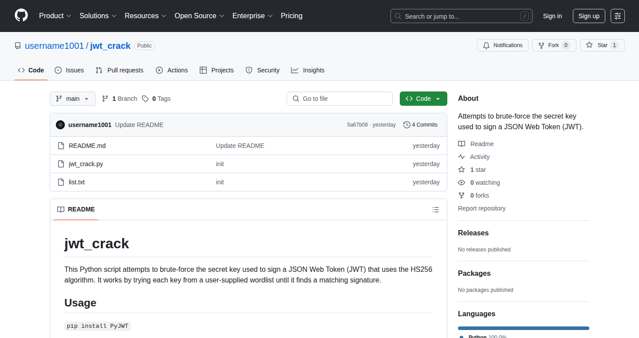The width and height of the screenshot is (639, 338).
Task: Select the README tab in file viewer
Action: [x=76, y=209]
